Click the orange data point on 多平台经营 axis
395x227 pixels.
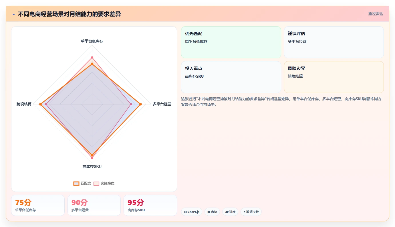[140, 104]
